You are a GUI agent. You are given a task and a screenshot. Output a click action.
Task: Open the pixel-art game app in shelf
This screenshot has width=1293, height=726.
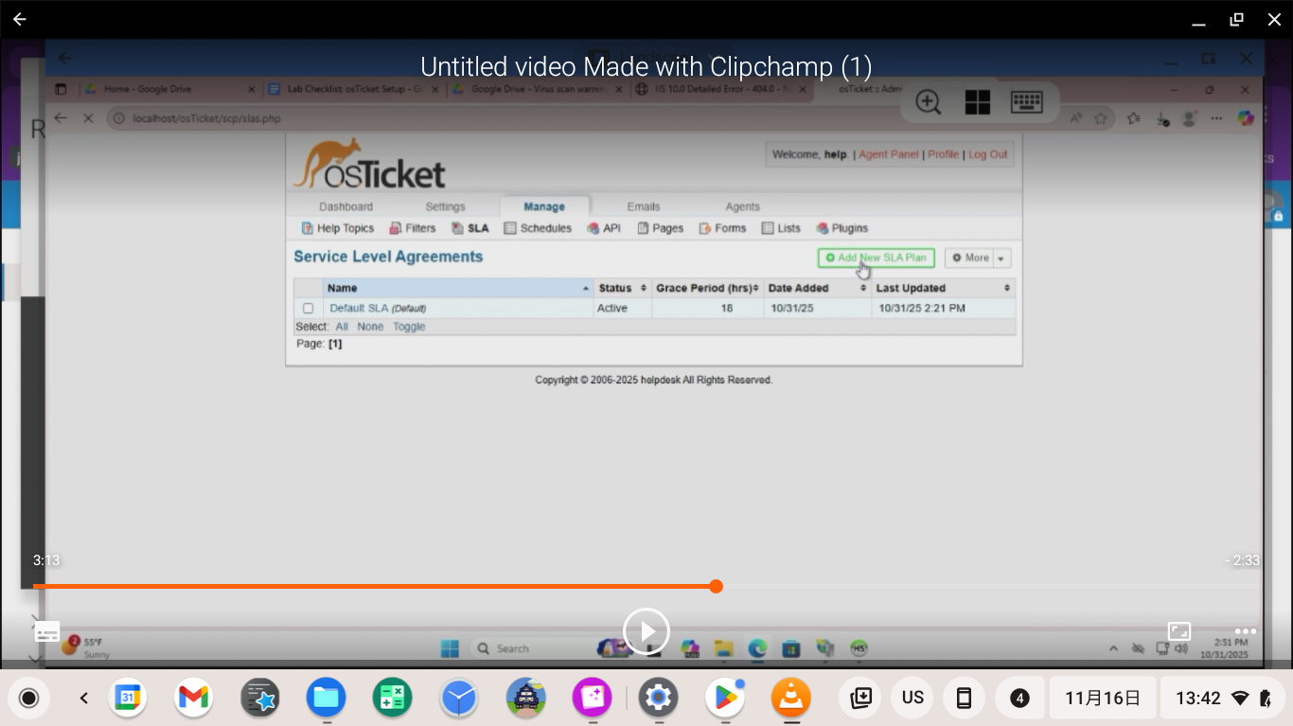(525, 699)
